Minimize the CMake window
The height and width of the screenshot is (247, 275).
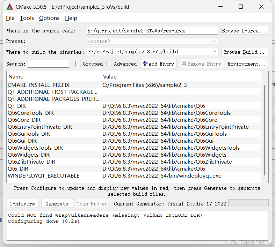pos(220,7)
